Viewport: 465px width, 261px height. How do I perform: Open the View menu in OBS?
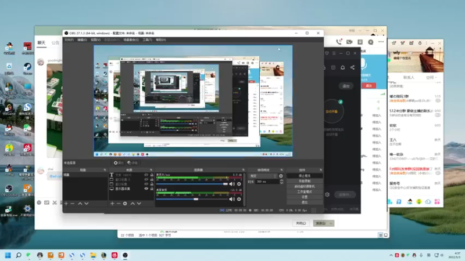tap(95, 39)
